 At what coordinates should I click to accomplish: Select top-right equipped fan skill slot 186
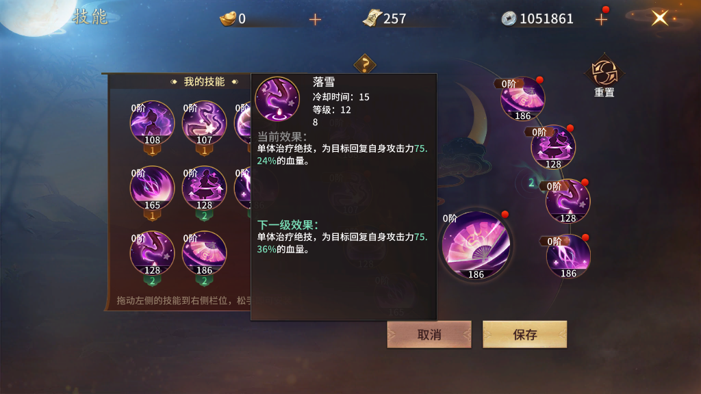click(522, 98)
